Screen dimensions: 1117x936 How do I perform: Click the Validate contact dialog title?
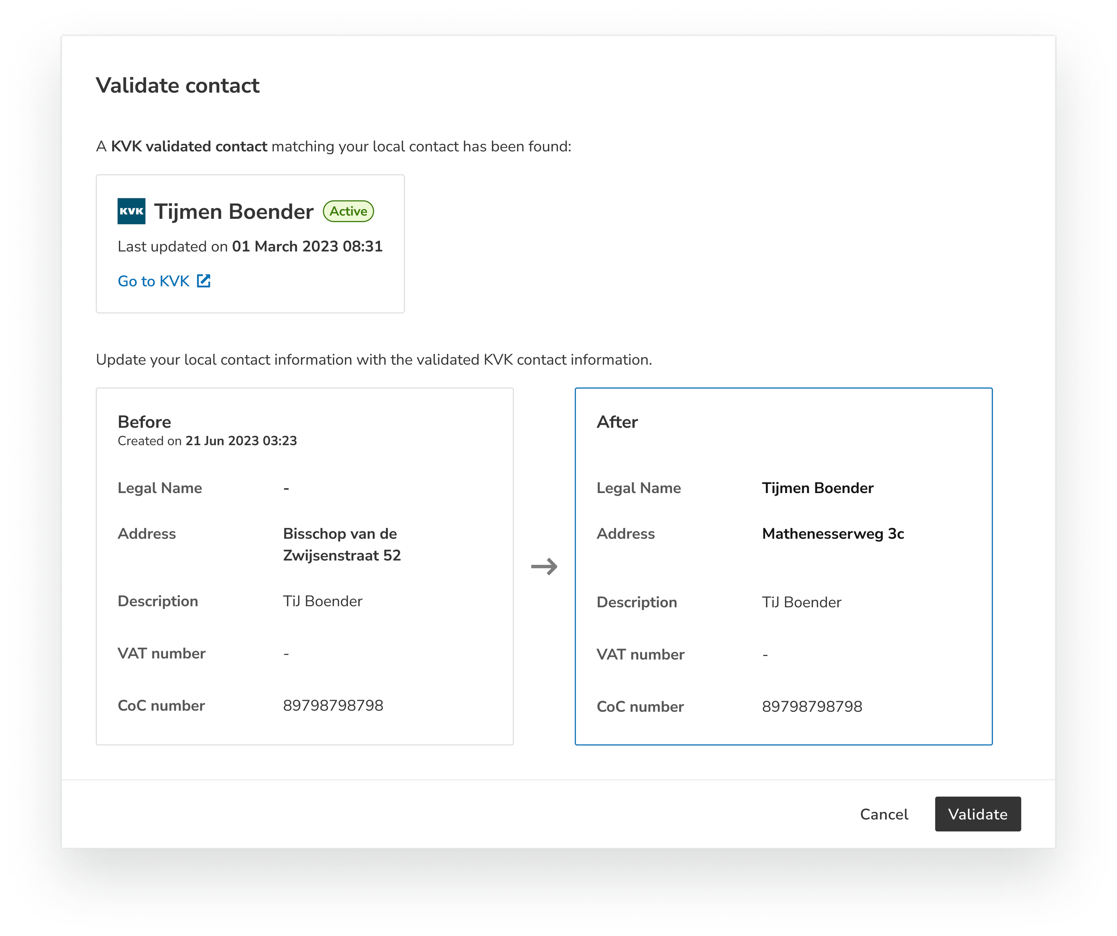(178, 86)
